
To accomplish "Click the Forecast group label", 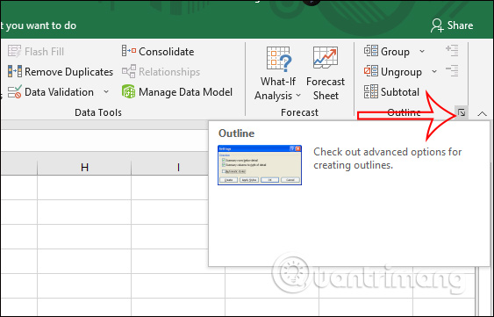I will [299, 112].
